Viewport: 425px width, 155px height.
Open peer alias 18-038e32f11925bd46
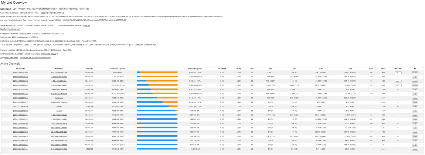pos(59,136)
